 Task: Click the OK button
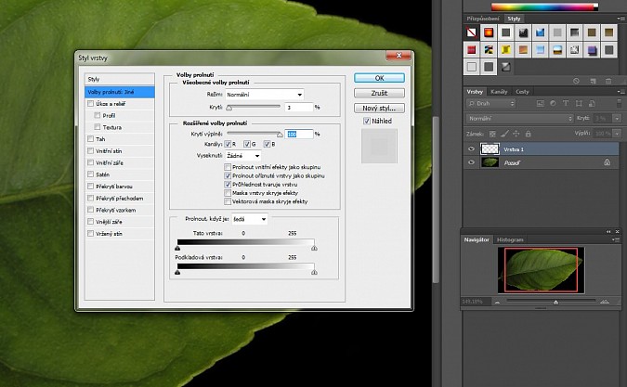pos(379,78)
